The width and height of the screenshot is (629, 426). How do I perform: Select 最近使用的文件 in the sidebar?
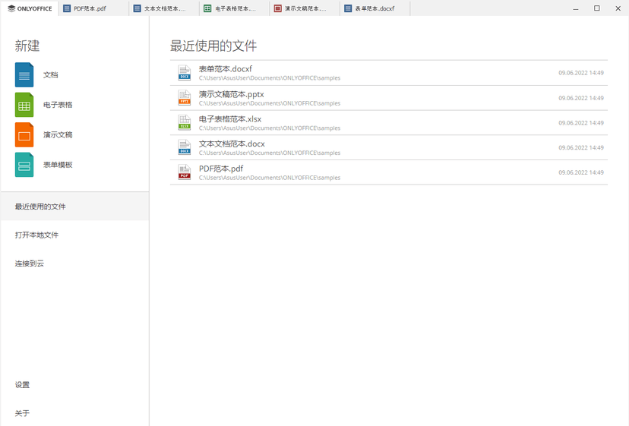pyautogui.click(x=74, y=207)
